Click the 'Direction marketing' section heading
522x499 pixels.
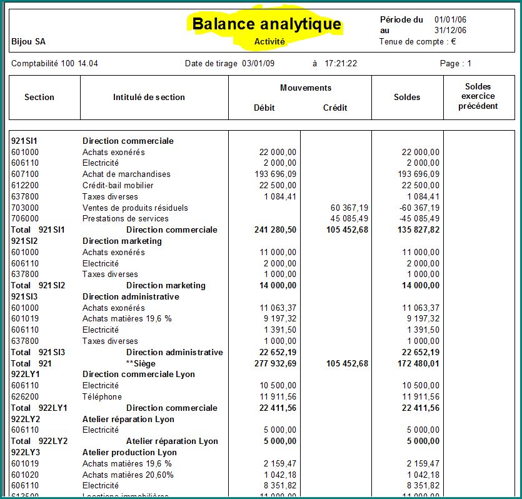click(x=122, y=241)
